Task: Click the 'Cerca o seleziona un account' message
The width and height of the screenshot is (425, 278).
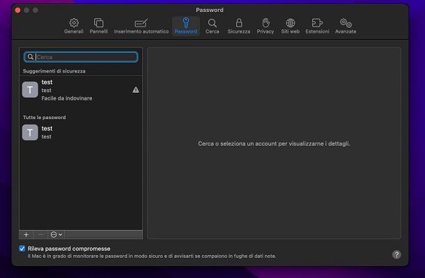Action: click(274, 144)
